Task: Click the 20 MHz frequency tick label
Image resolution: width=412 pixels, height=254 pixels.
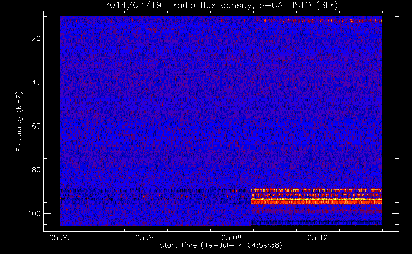Action: click(37, 38)
